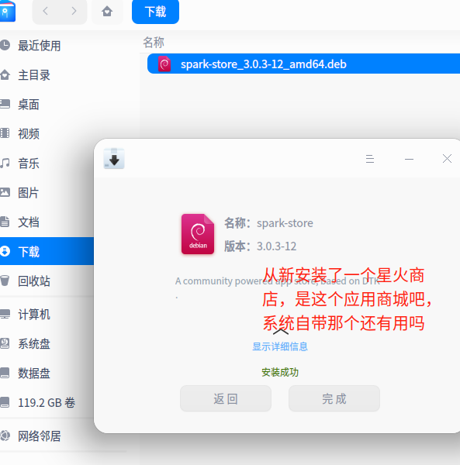
Task: Click the version 3.0.3-12 text
Action: coord(276,246)
